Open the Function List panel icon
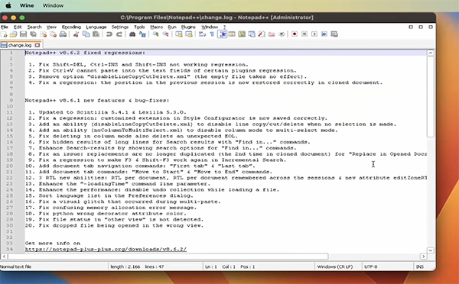The height and width of the screenshot is (284, 459). point(262,34)
